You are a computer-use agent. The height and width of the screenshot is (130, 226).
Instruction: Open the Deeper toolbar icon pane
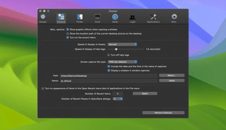click(x=43, y=17)
